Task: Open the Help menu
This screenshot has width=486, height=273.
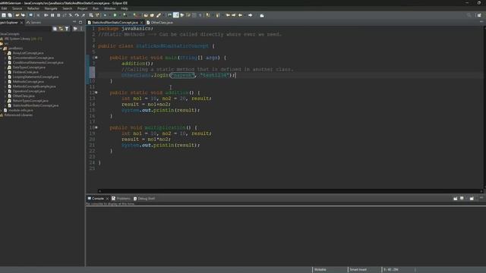Action: point(125,8)
